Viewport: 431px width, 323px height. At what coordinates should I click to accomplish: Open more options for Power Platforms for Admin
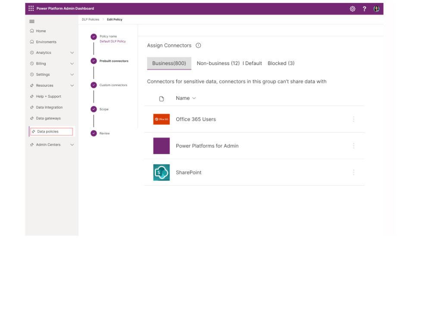click(353, 146)
